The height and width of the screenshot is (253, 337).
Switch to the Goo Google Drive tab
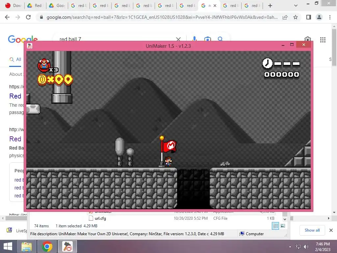(57, 6)
